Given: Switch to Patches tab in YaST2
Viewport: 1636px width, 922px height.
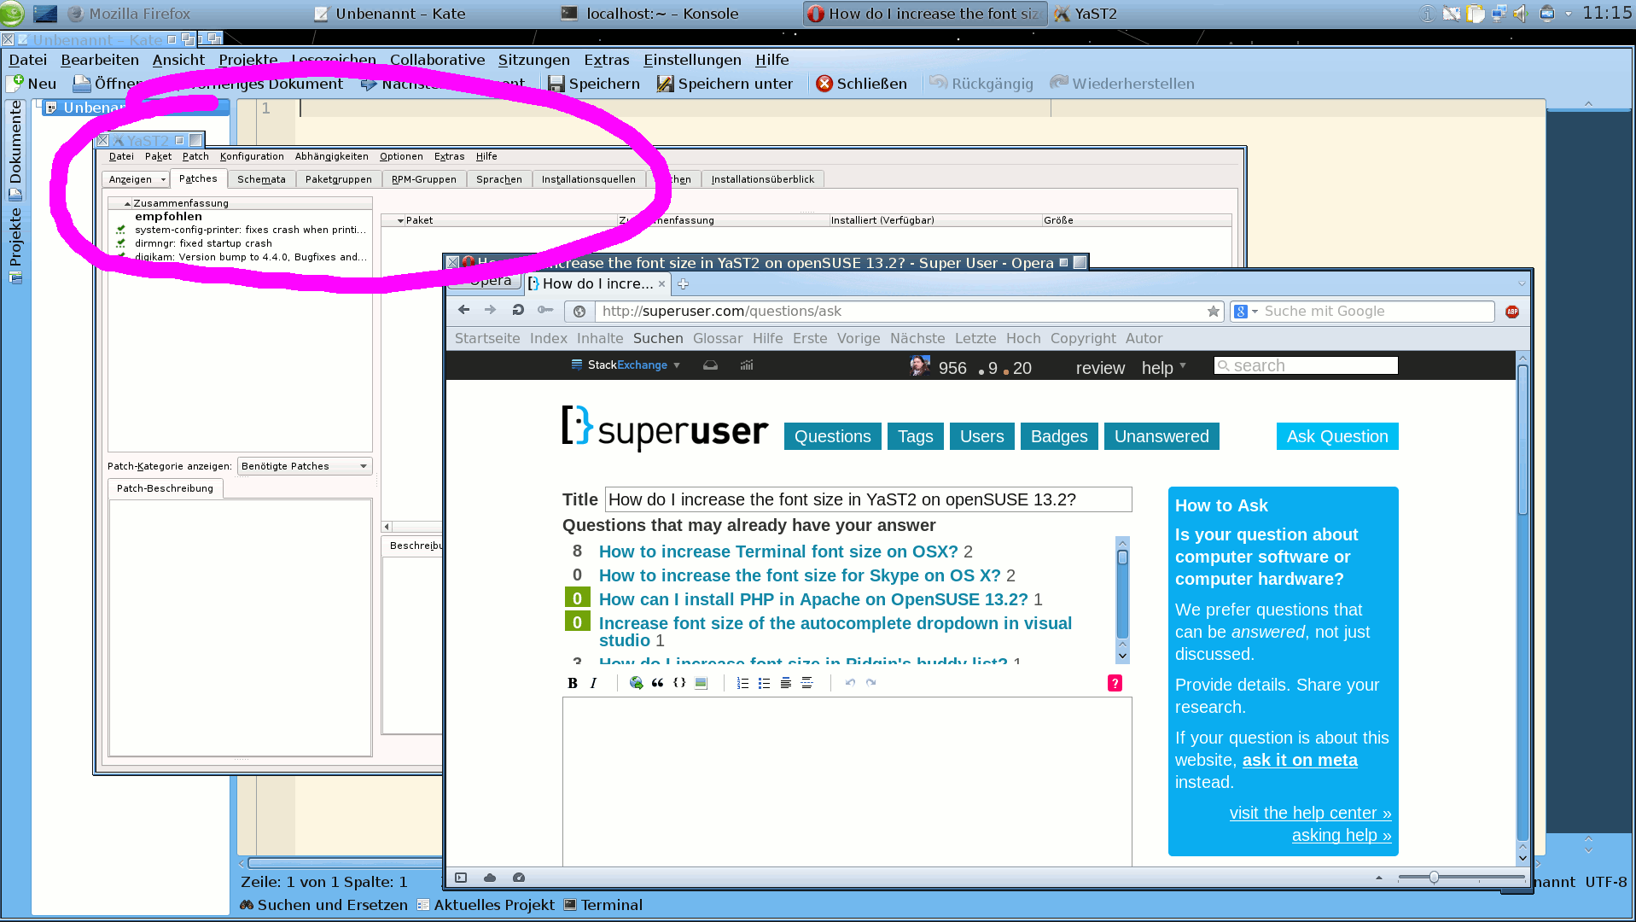Looking at the screenshot, I should click(198, 178).
